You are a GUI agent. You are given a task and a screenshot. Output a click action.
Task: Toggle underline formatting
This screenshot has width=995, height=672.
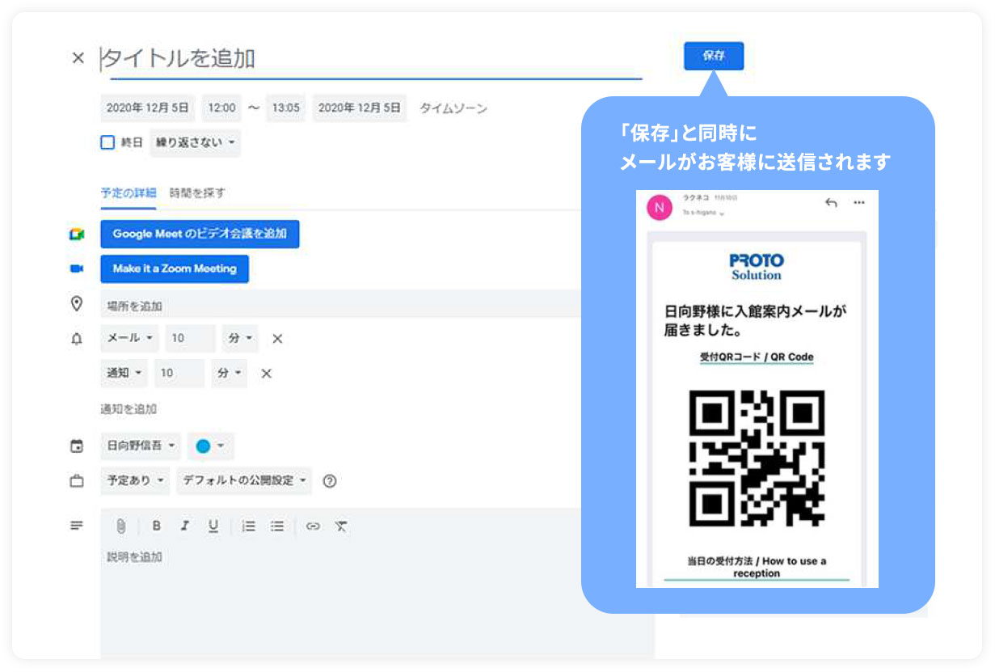(213, 526)
